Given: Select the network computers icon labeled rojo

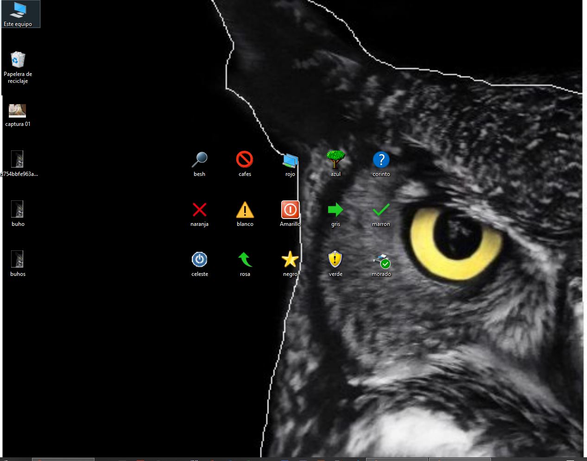Looking at the screenshot, I should tap(290, 160).
